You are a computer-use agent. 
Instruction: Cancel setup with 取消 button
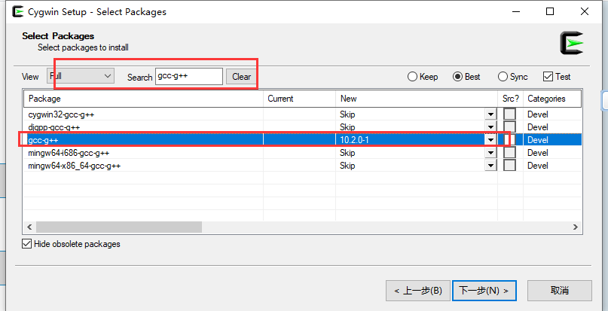click(x=560, y=291)
